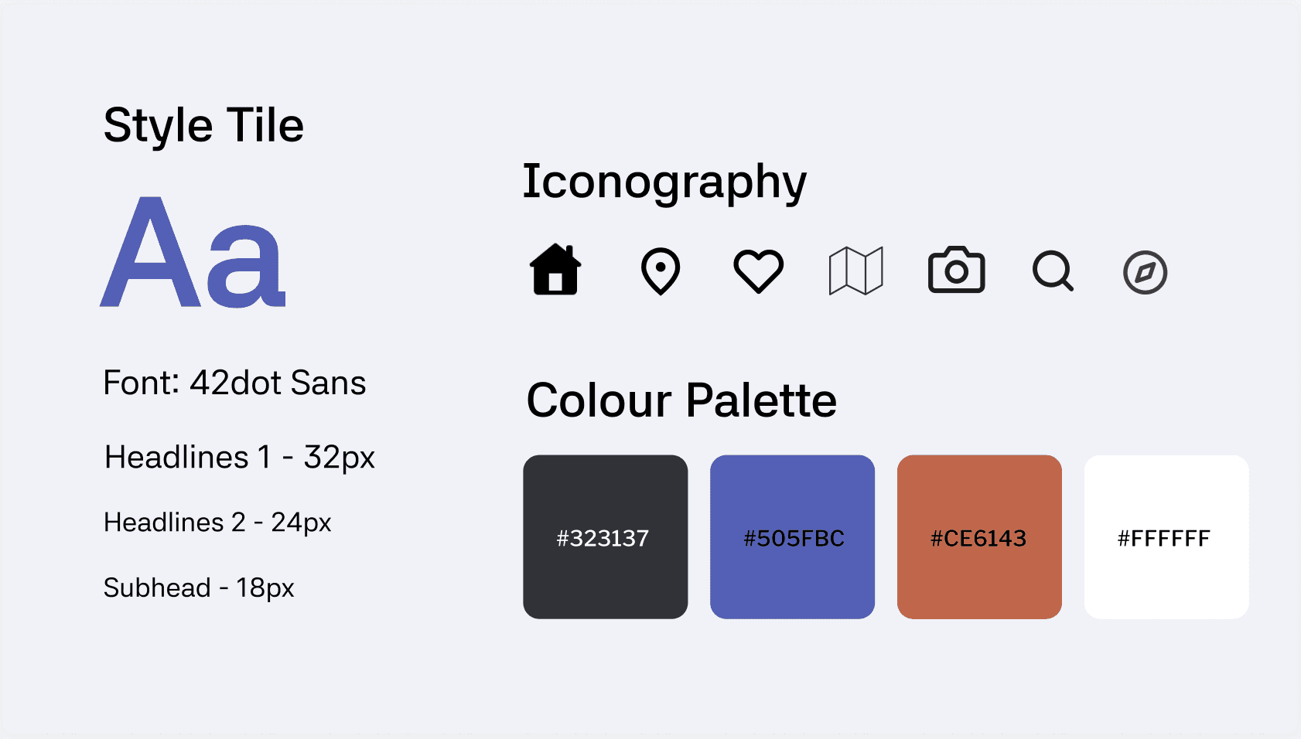Click the camera icon
The height and width of the screenshot is (739, 1301).
[956, 270]
